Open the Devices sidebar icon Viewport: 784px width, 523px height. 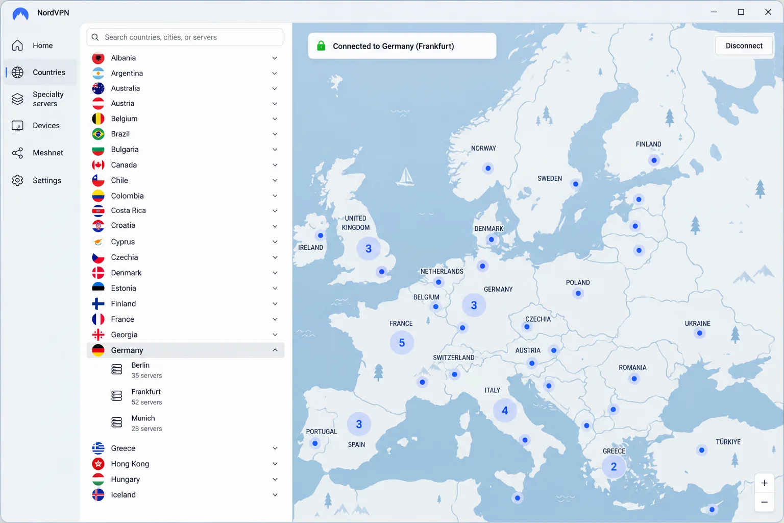pos(17,126)
